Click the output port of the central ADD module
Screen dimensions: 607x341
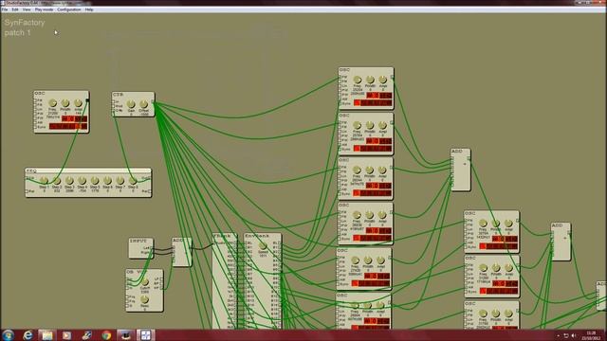click(x=469, y=158)
